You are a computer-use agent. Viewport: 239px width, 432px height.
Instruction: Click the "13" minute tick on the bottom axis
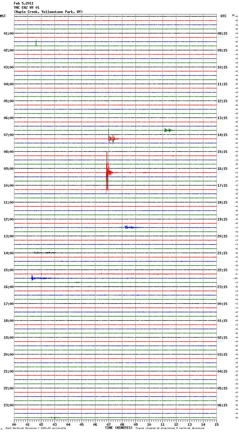(x=190, y=424)
